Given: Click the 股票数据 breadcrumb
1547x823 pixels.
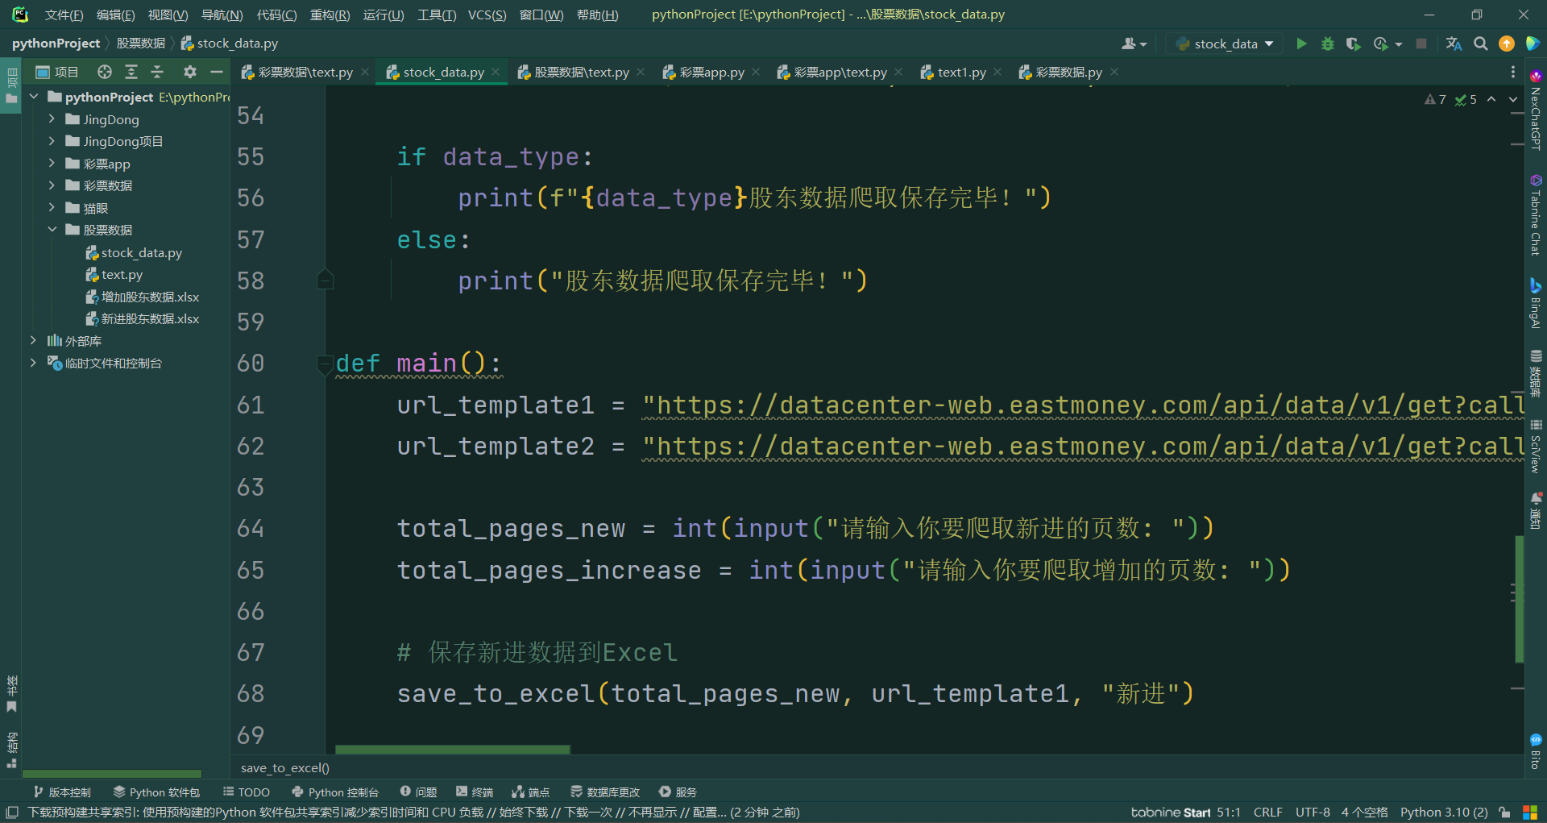Looking at the screenshot, I should (141, 44).
